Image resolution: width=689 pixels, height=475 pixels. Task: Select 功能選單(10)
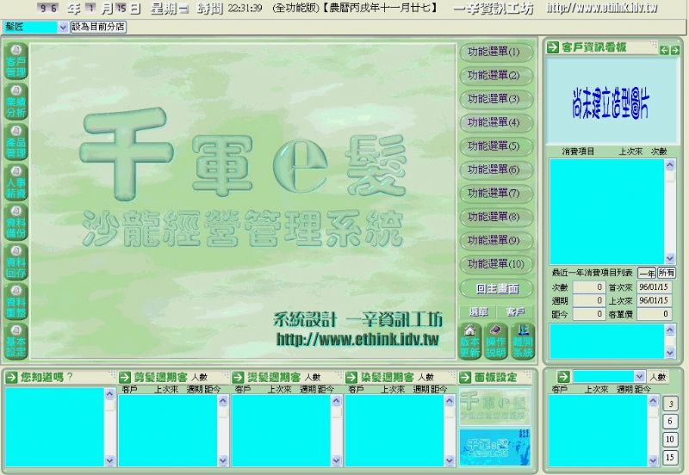click(x=496, y=264)
